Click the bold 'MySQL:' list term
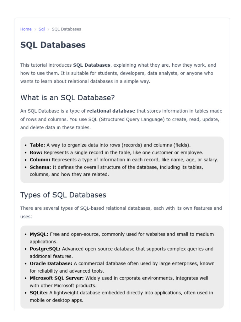The height and width of the screenshot is (322, 241). pos(39,234)
